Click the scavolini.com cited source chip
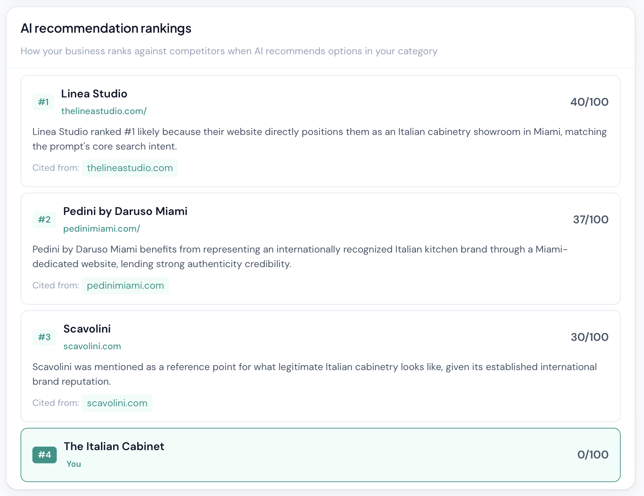This screenshot has width=644, height=496. (x=117, y=403)
